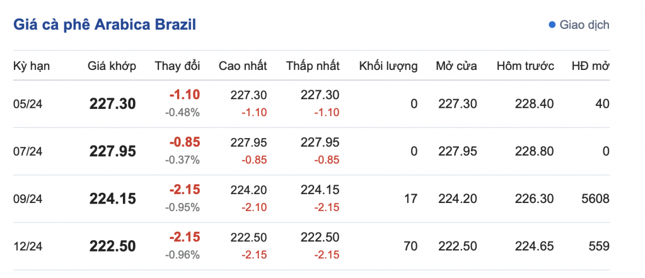Click the Thay đổi column header
This screenshot has width=645, height=278.
(x=178, y=66)
